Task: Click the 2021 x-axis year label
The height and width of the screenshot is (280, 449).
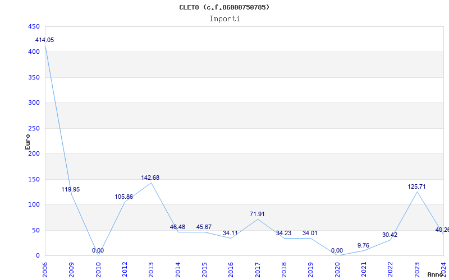Action: click(x=364, y=270)
